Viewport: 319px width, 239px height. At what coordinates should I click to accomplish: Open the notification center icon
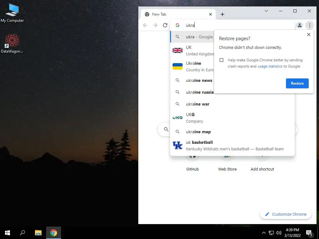point(309,233)
